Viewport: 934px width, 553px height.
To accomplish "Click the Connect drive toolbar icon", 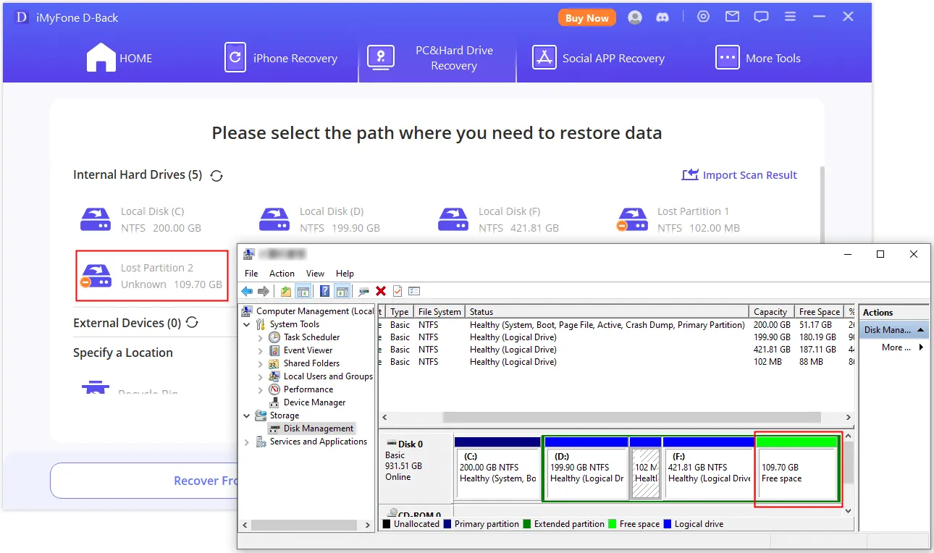I will (363, 291).
